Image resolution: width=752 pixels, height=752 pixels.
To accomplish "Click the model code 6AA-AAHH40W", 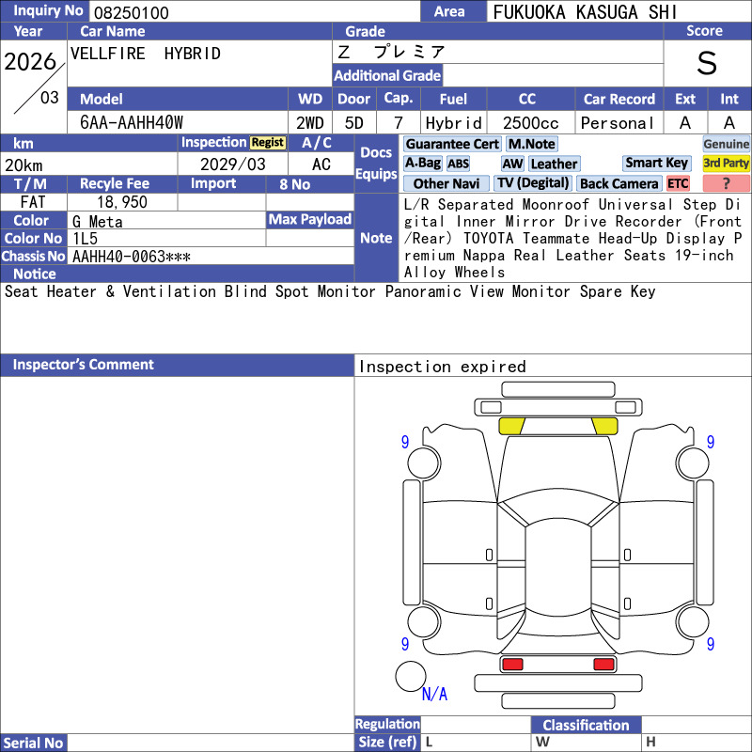I will pyautogui.click(x=132, y=123).
